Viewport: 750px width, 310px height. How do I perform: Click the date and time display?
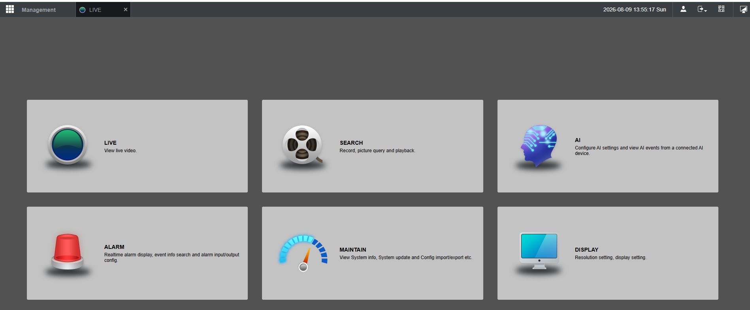[x=635, y=9]
